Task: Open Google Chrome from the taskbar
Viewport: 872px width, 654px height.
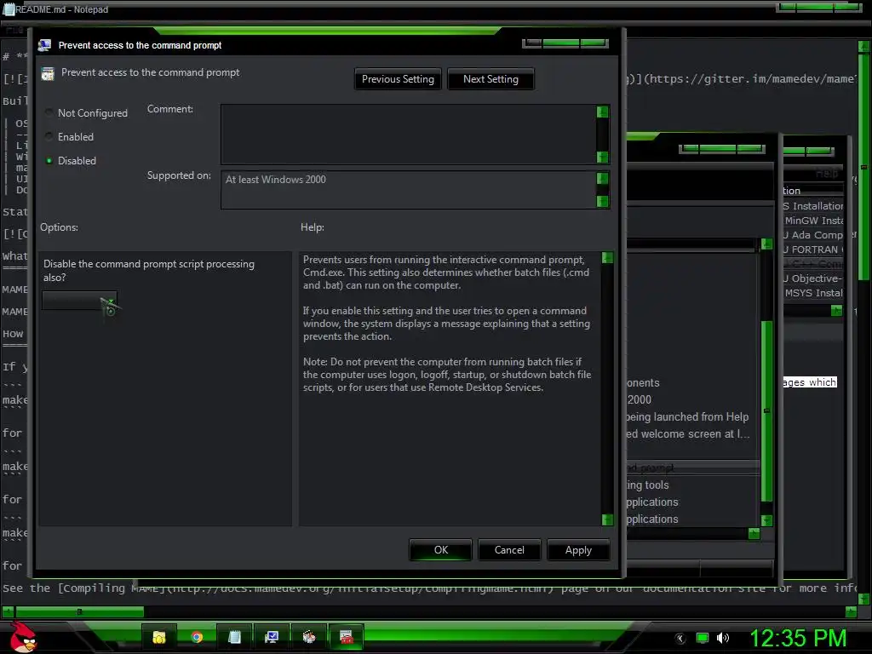Action: click(197, 637)
